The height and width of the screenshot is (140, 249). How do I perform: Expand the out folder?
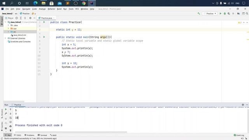coord(9,28)
